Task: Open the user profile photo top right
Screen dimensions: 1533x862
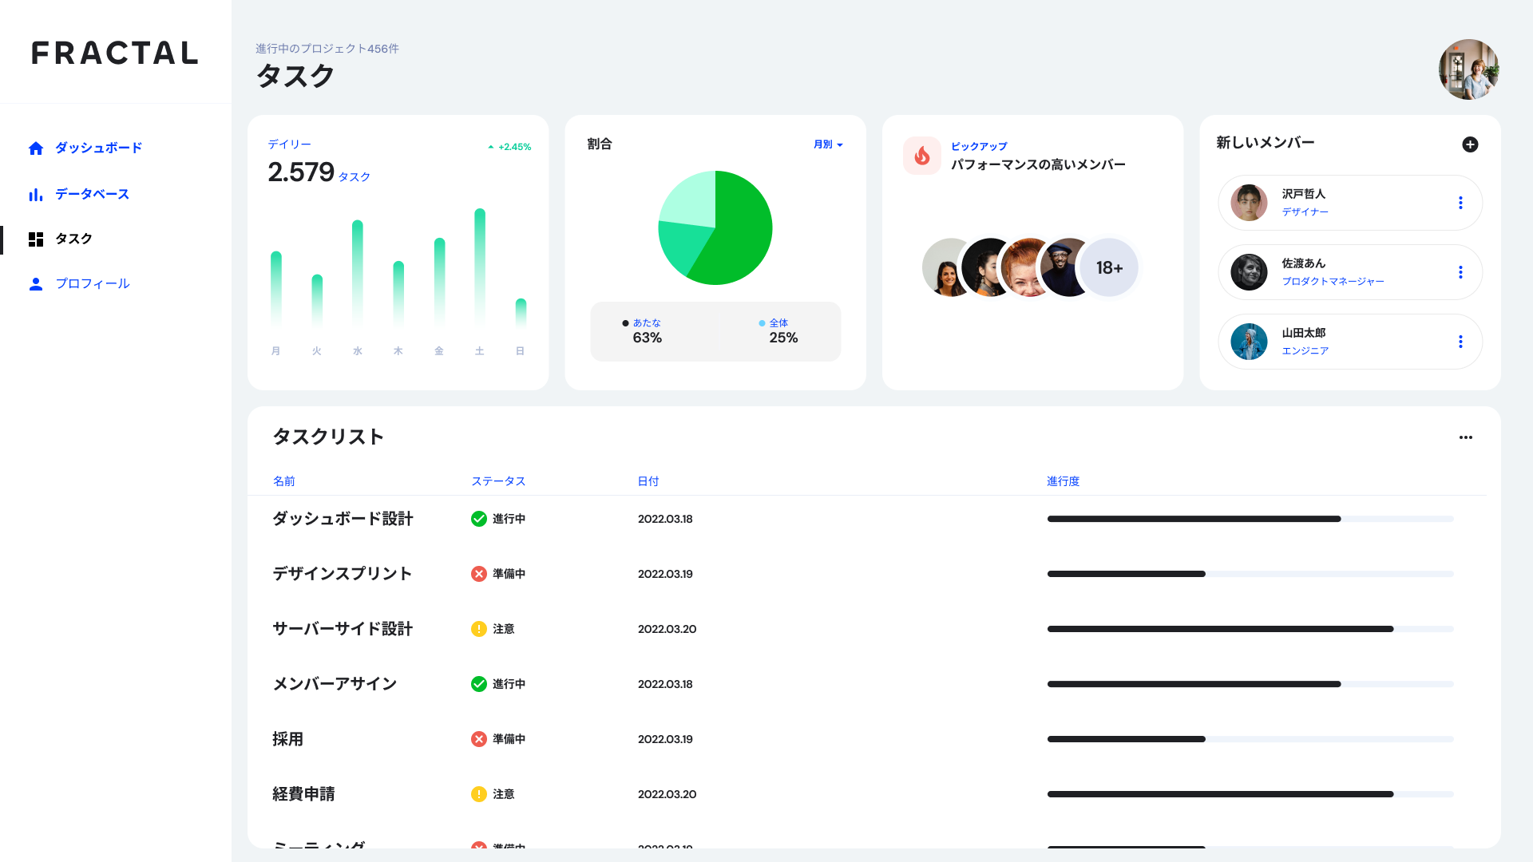Action: (1469, 69)
